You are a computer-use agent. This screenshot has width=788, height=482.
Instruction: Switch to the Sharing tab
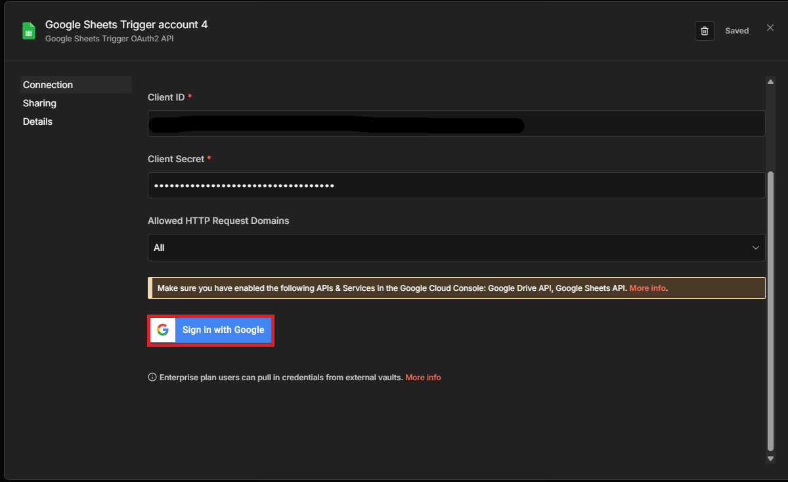click(x=40, y=103)
